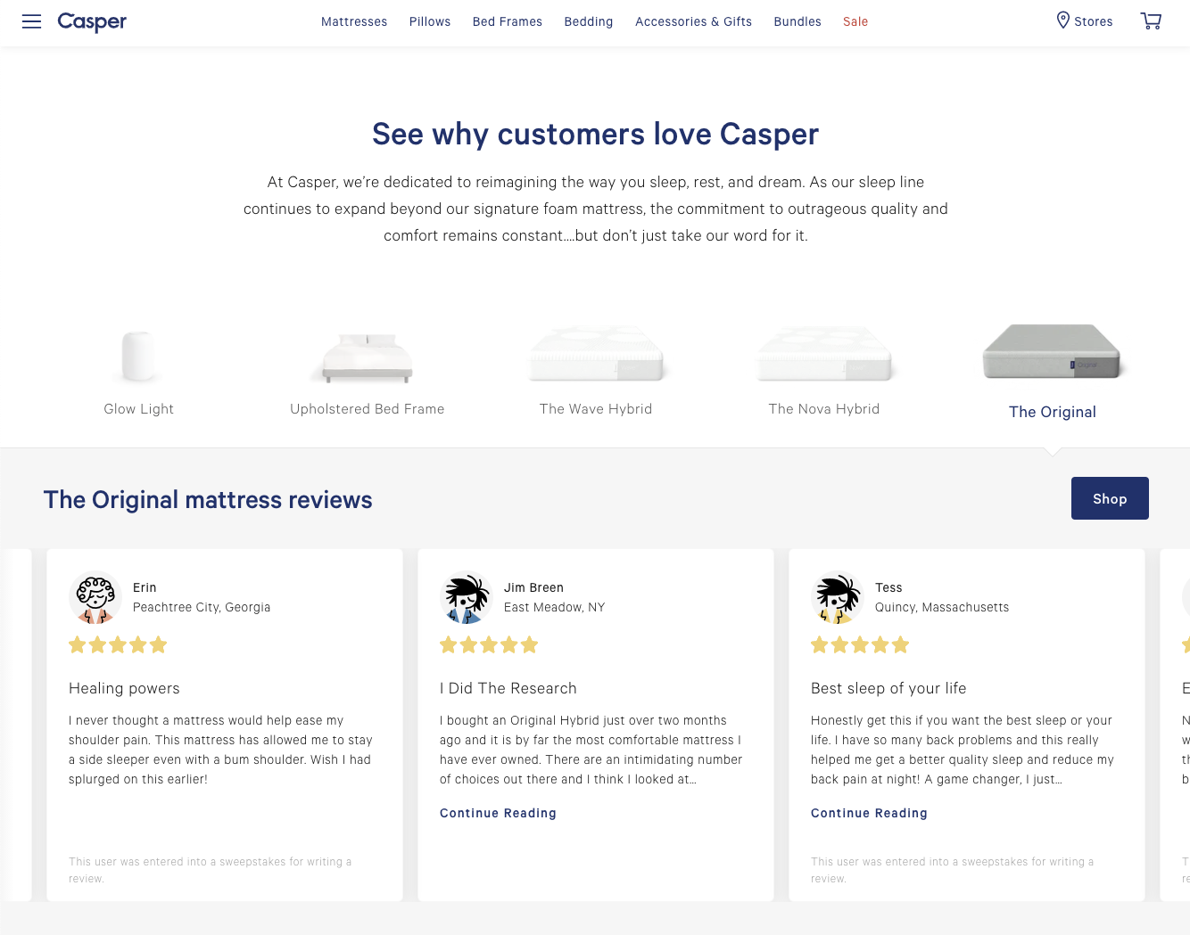
Task: Select the Upholstered Bed Frame image
Action: point(368,358)
